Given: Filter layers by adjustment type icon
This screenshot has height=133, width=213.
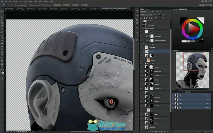Looking at the screenshot, I should coord(152,12).
